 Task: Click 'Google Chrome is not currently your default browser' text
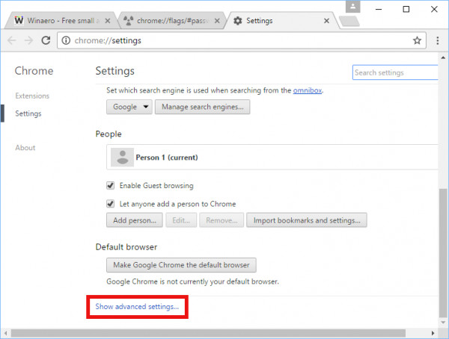(192, 282)
